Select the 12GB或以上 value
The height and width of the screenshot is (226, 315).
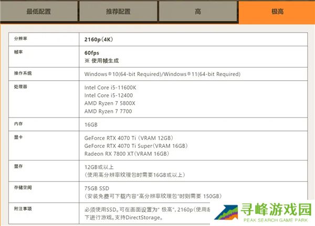[x=99, y=167]
